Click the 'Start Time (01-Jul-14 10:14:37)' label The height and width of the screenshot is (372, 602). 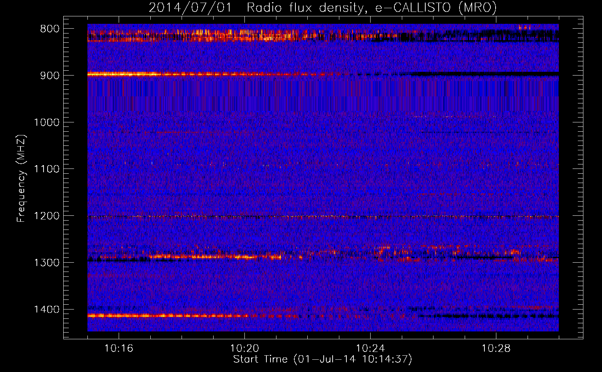click(x=323, y=359)
